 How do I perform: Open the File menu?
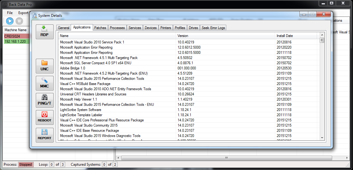pos(10,13)
